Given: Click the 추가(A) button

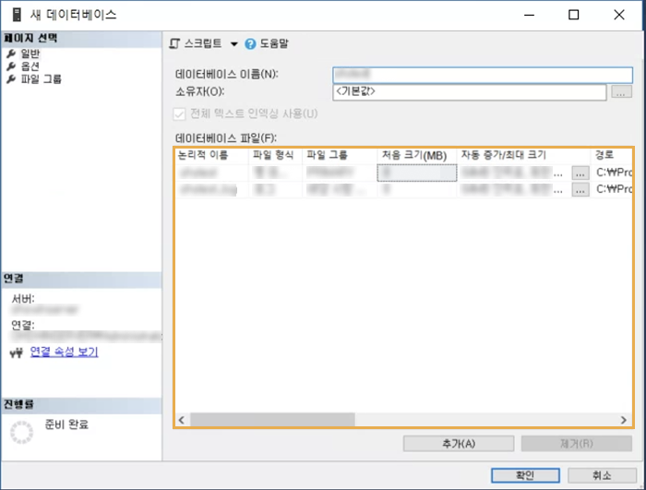Looking at the screenshot, I should 459,444.
